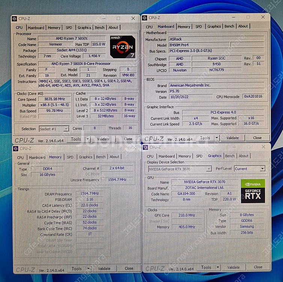The width and height of the screenshot is (283, 282).
Task: Expand the Tools dropdown arrow in the Memory window
Action: tap(89, 268)
